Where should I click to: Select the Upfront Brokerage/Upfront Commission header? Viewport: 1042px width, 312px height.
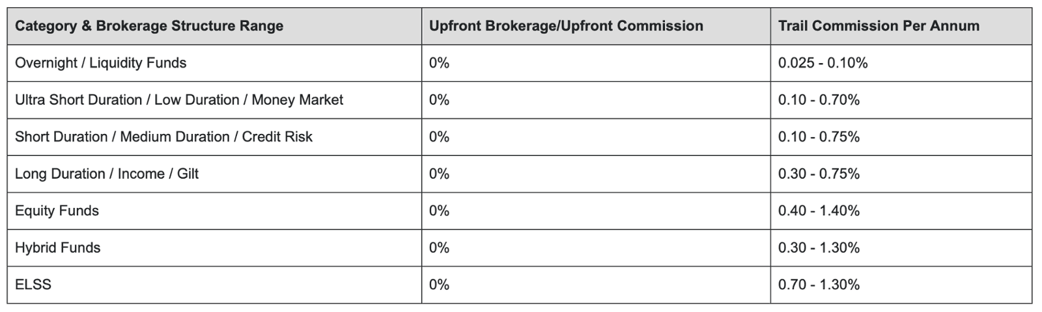click(x=566, y=26)
